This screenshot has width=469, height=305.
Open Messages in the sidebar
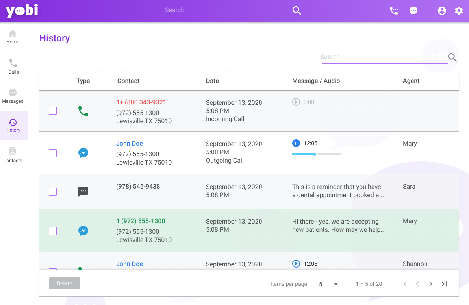tap(13, 96)
